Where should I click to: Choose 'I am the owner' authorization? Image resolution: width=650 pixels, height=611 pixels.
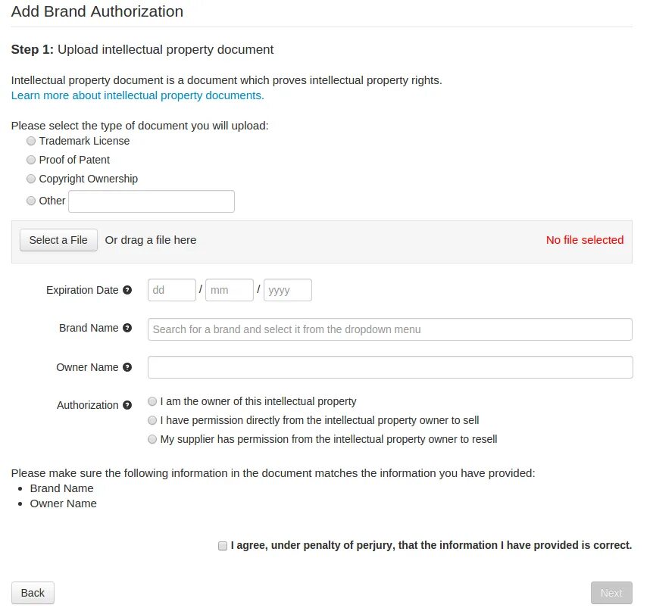[153, 401]
